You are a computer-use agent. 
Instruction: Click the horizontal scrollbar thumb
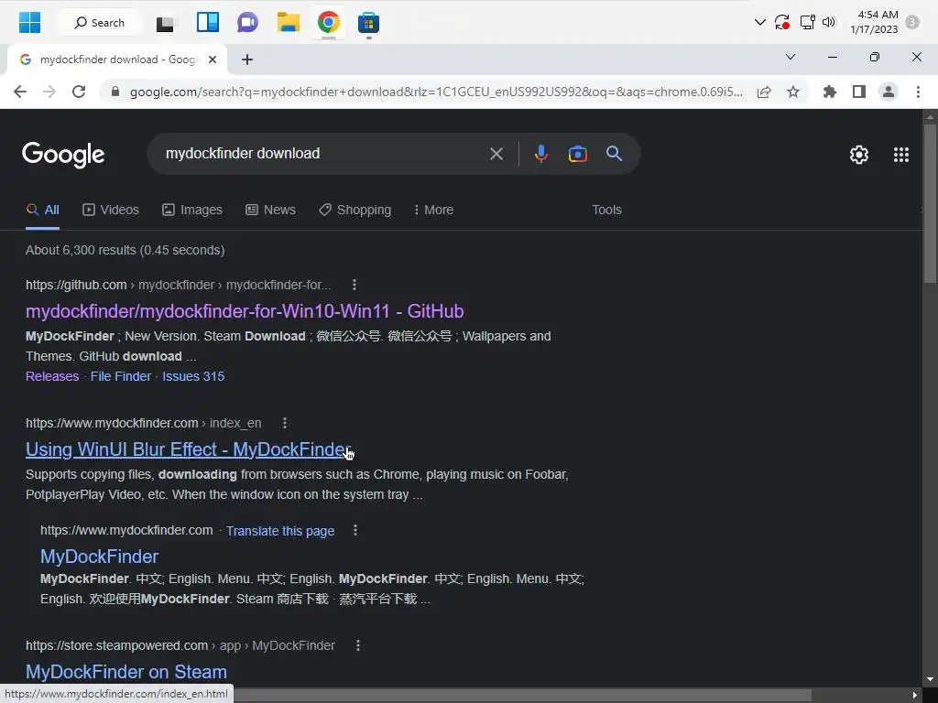point(522,696)
